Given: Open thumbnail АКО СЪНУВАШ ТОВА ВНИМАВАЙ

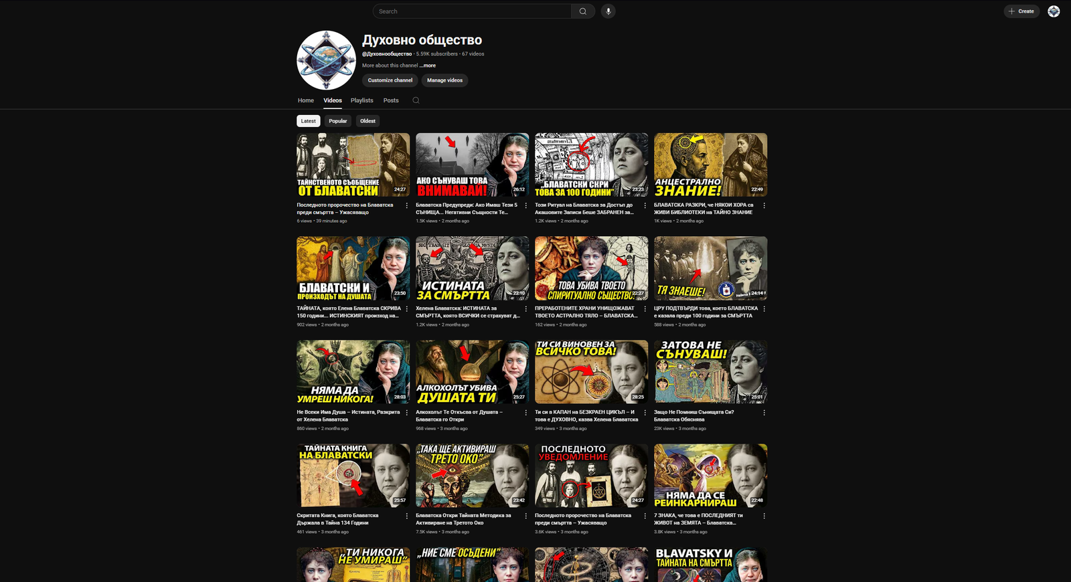Looking at the screenshot, I should pos(473,165).
